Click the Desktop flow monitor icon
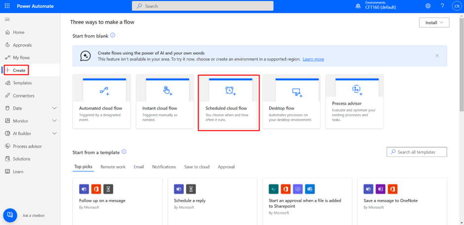 pos(297,93)
